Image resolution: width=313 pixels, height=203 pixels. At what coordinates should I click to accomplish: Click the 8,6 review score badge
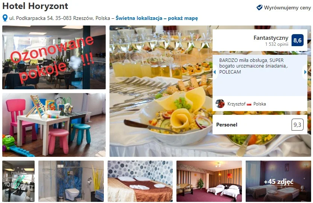[298, 40]
